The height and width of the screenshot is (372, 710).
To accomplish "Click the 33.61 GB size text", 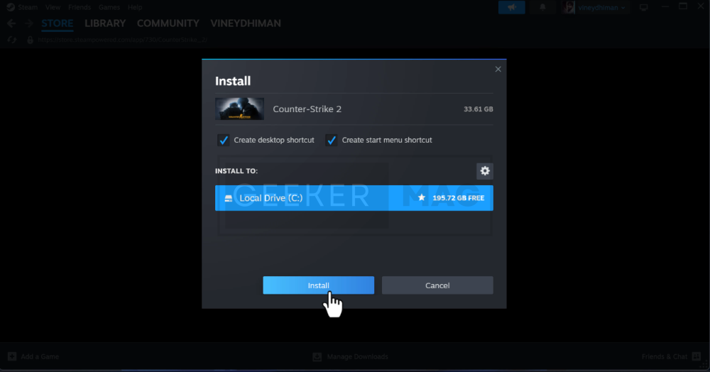I will click(478, 109).
